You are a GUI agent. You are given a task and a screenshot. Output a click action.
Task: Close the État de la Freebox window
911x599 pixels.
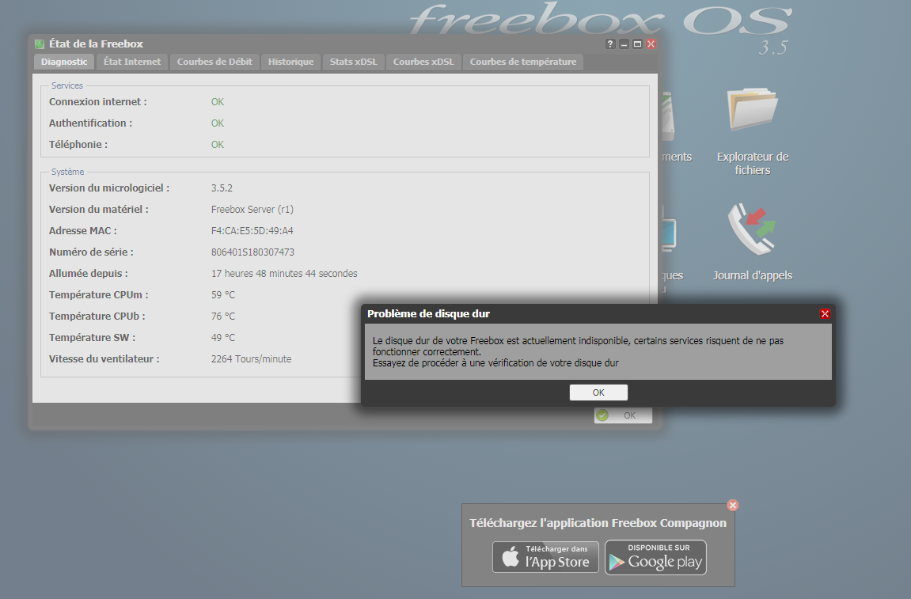pos(651,44)
